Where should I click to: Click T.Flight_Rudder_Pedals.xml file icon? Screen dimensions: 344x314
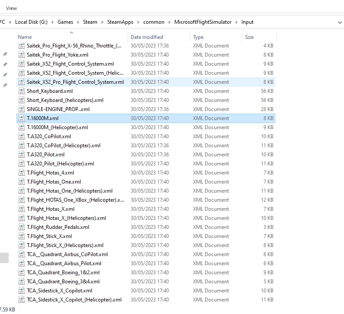pos(22,227)
